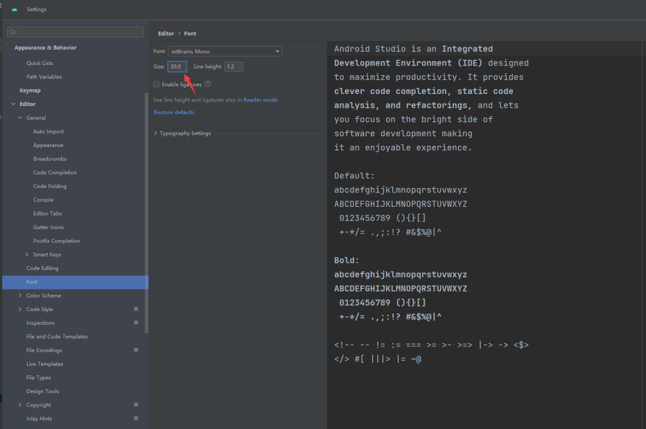Click the settings tree scrollbar
Image resolution: width=646 pixels, height=429 pixels.
146,212
